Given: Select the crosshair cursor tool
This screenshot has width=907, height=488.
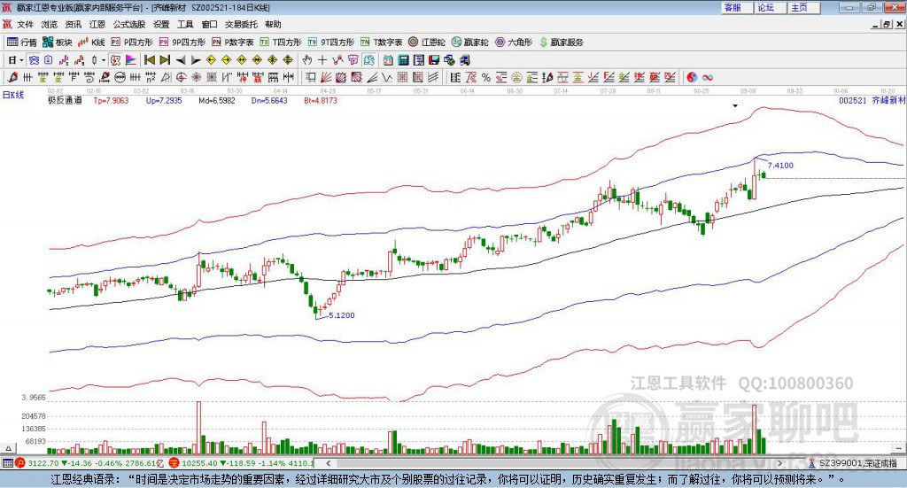Looking at the screenshot, I should pos(322,60).
